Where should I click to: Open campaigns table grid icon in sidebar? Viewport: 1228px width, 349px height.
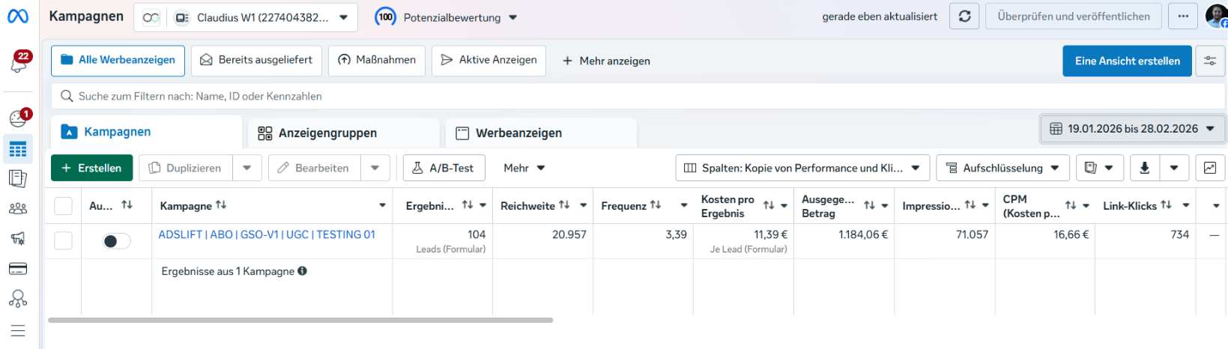coord(18,149)
